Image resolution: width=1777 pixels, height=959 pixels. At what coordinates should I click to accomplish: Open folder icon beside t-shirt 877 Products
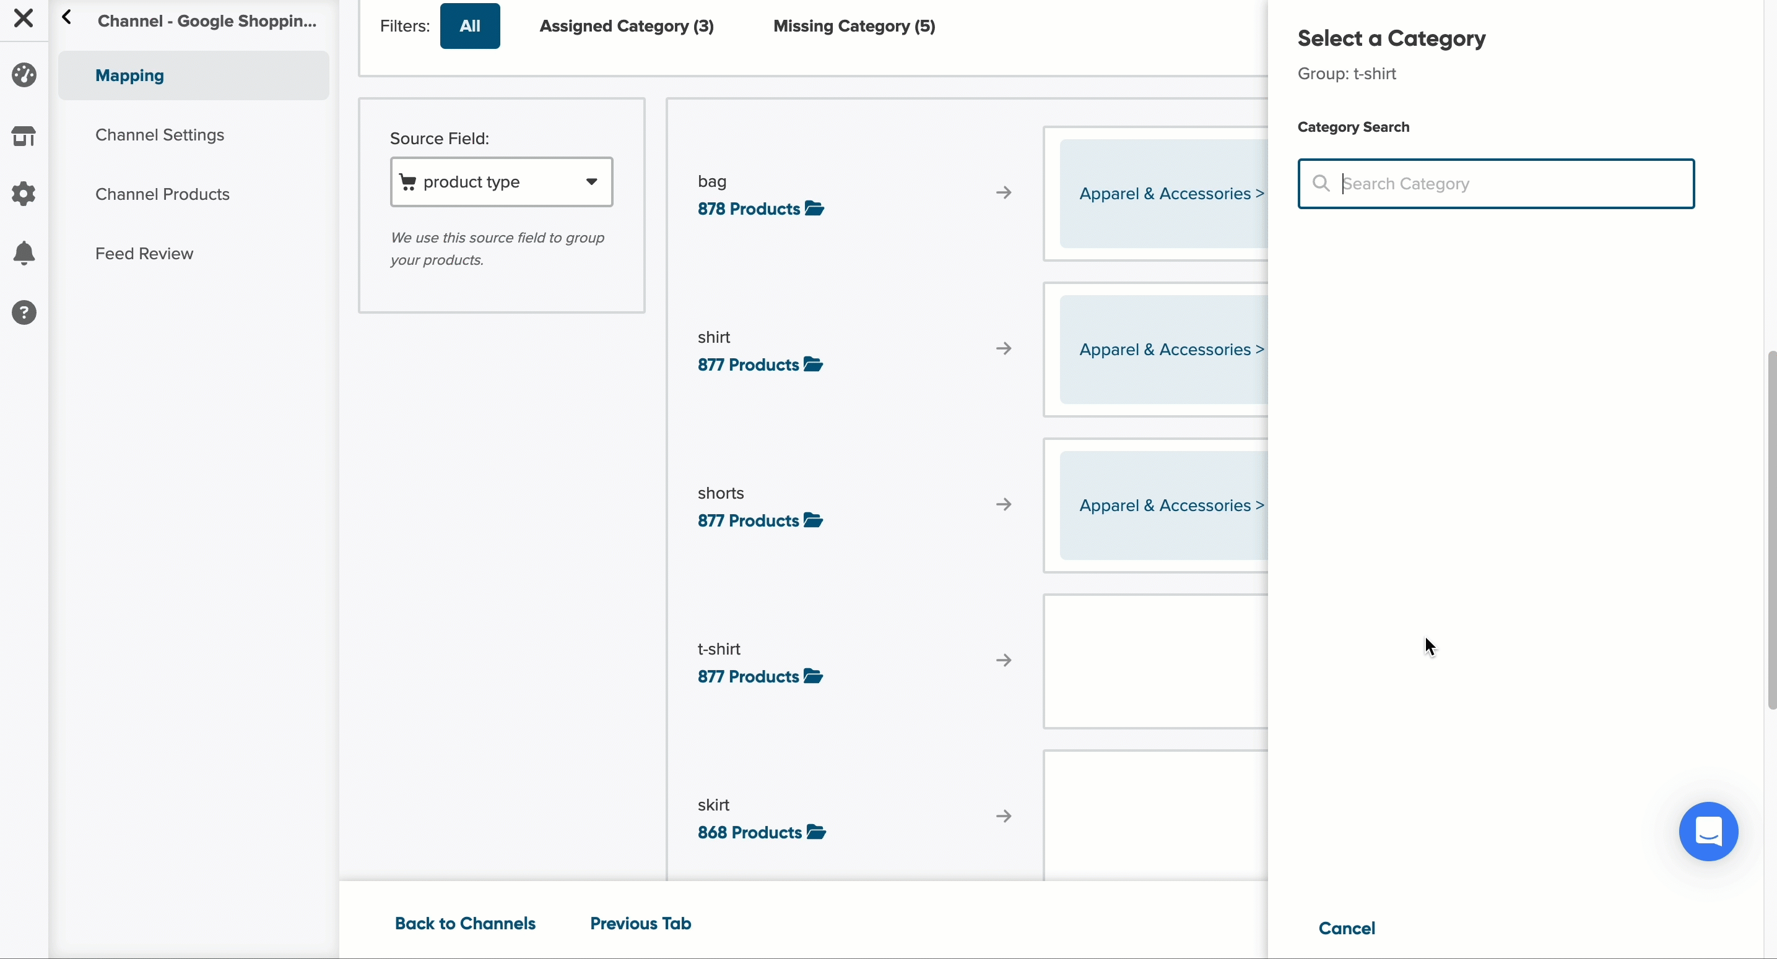tap(814, 676)
